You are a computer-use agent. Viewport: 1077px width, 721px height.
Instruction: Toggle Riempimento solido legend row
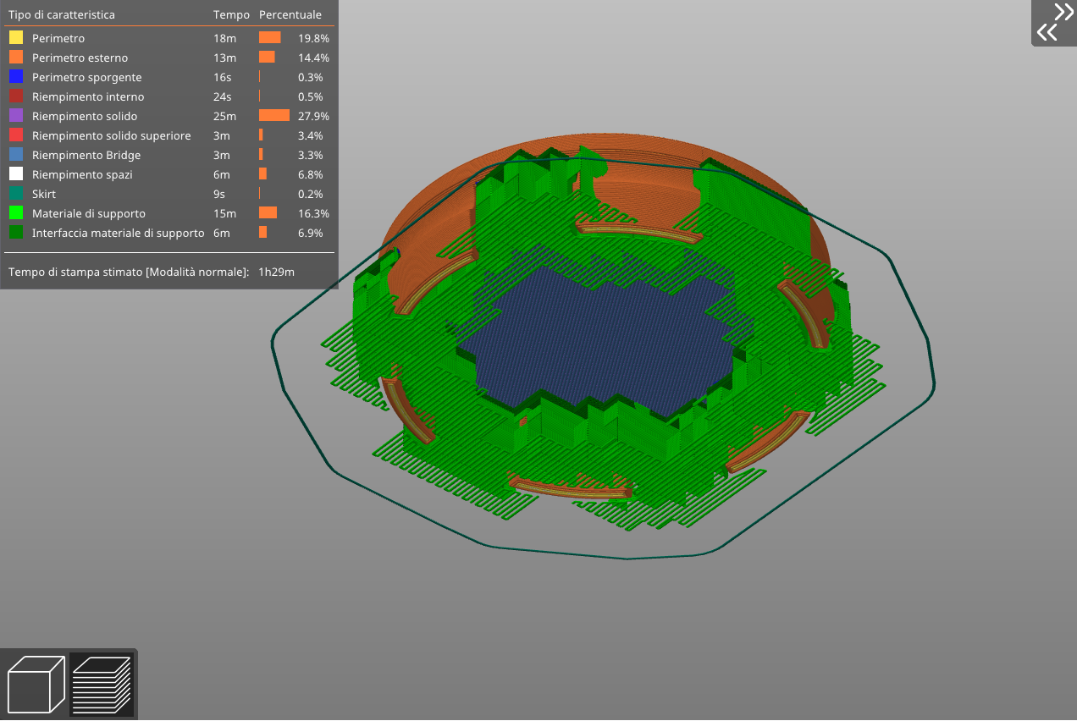pyautogui.click(x=168, y=116)
